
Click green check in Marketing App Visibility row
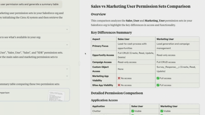(x=158, y=78)
